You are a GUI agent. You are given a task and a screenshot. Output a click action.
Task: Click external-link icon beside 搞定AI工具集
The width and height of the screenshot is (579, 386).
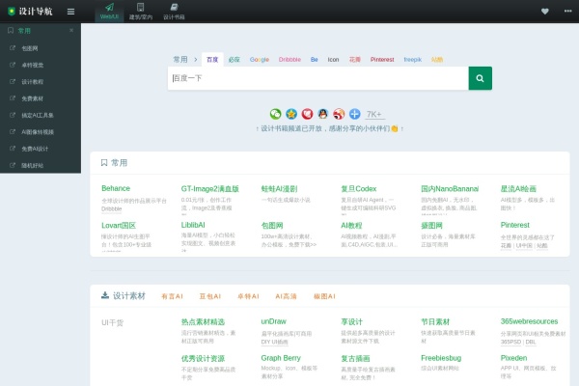tap(13, 115)
